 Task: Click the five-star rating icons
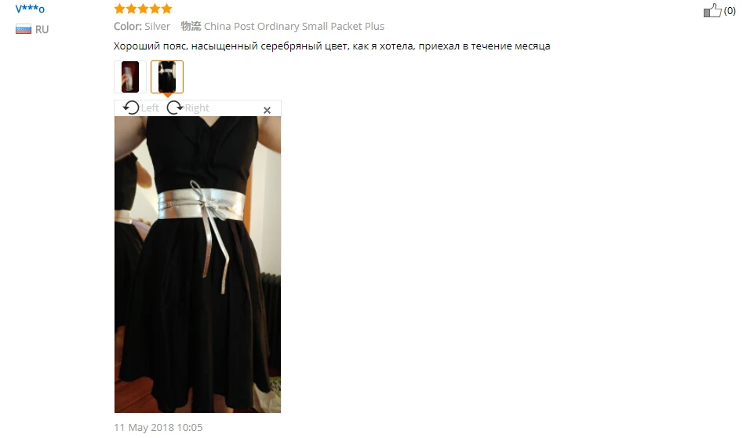coord(143,9)
